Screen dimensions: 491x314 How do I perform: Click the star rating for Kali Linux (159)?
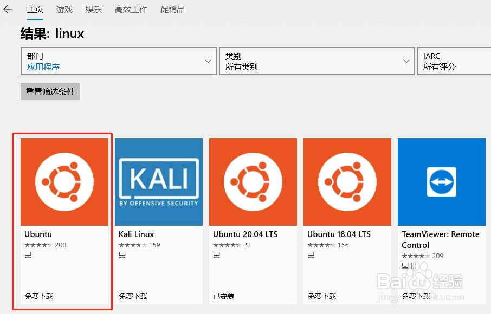pos(133,245)
